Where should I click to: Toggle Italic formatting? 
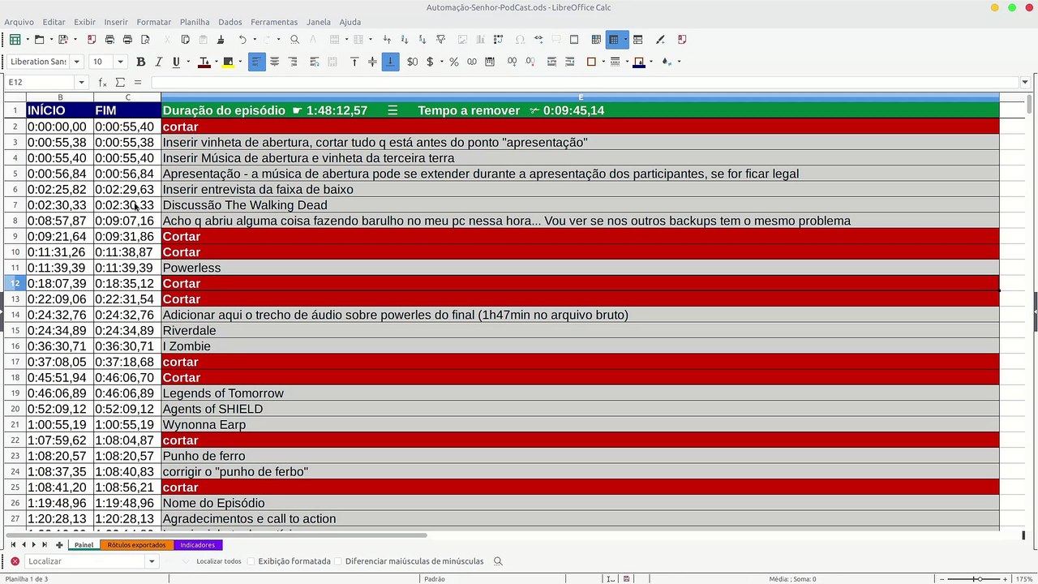(x=158, y=62)
